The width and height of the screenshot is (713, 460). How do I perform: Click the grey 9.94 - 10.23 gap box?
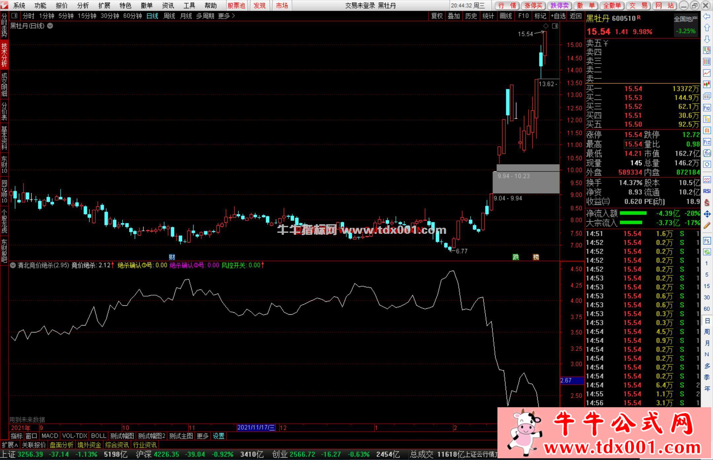tap(526, 182)
